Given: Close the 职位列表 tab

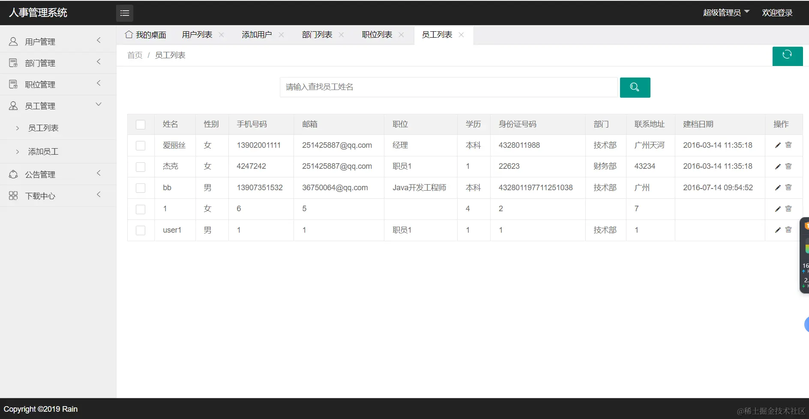Looking at the screenshot, I should tap(401, 35).
